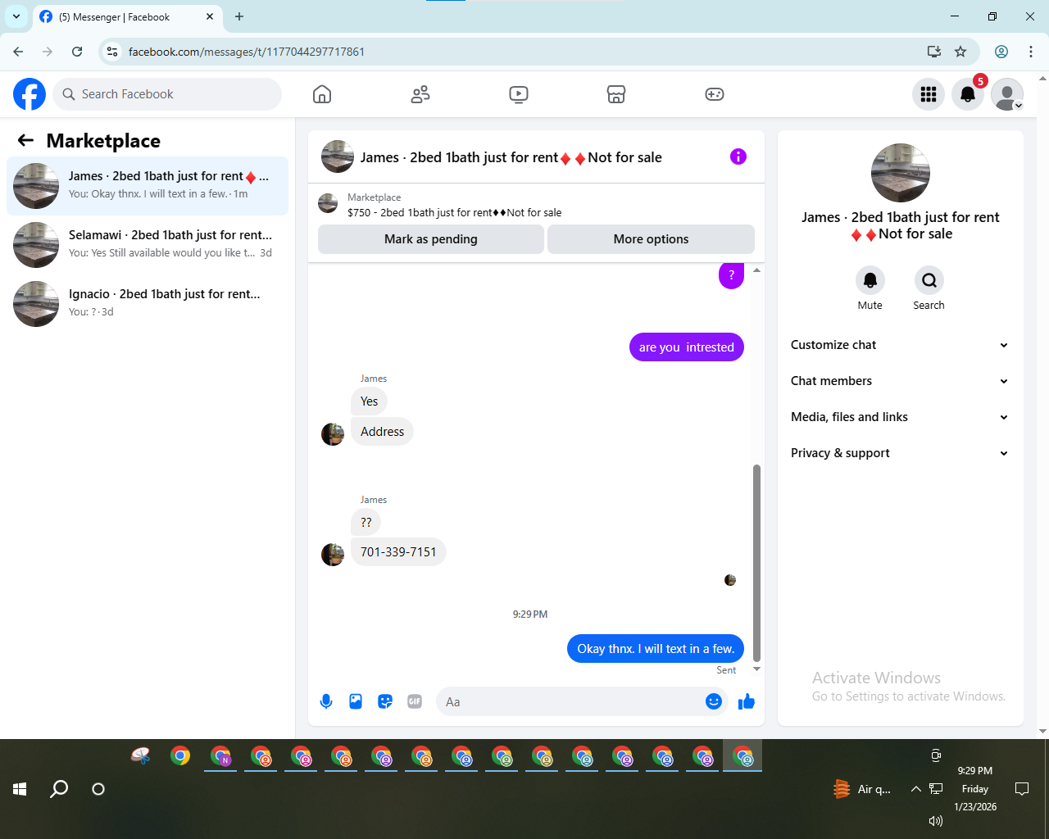Click James 'Yes' message bubble
Viewport: 1049px width, 839px height.
click(x=370, y=401)
